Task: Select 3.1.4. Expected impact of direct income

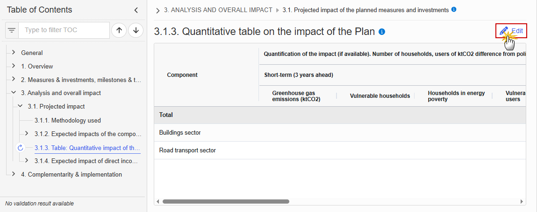Action: point(87,161)
